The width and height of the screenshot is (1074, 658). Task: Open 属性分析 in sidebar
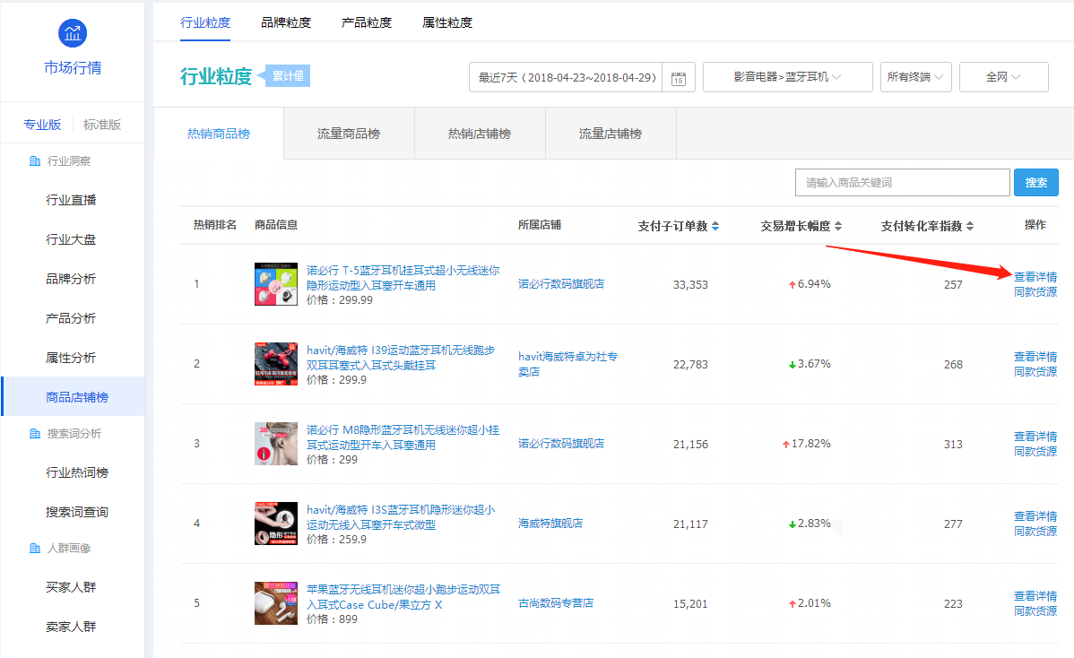(71, 358)
